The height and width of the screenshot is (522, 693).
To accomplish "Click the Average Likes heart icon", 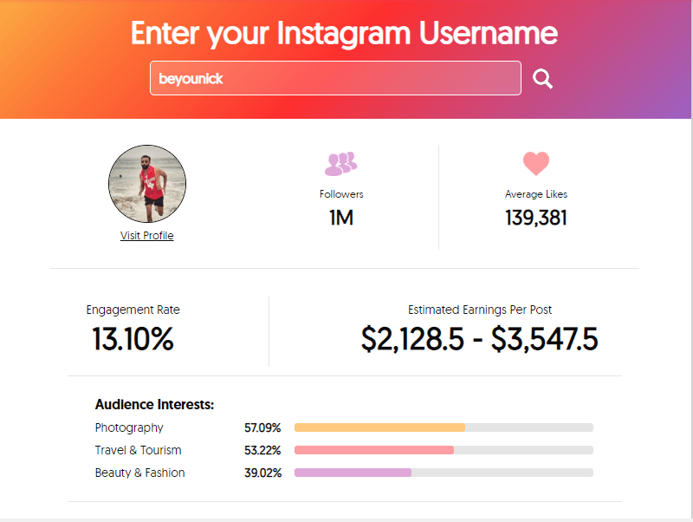I will pos(536,163).
